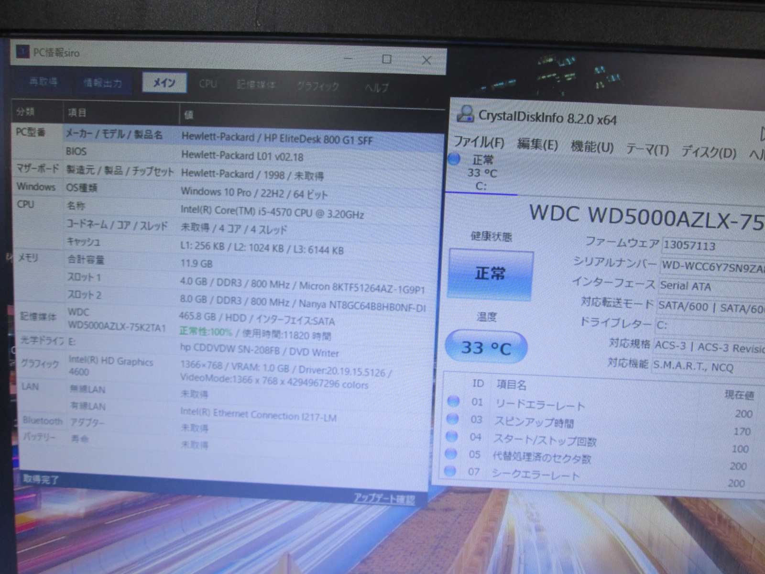The height and width of the screenshot is (574, 765).
Task: Select the BIOS value Hewlett-Packard L01 v02.18
Action: click(x=242, y=156)
